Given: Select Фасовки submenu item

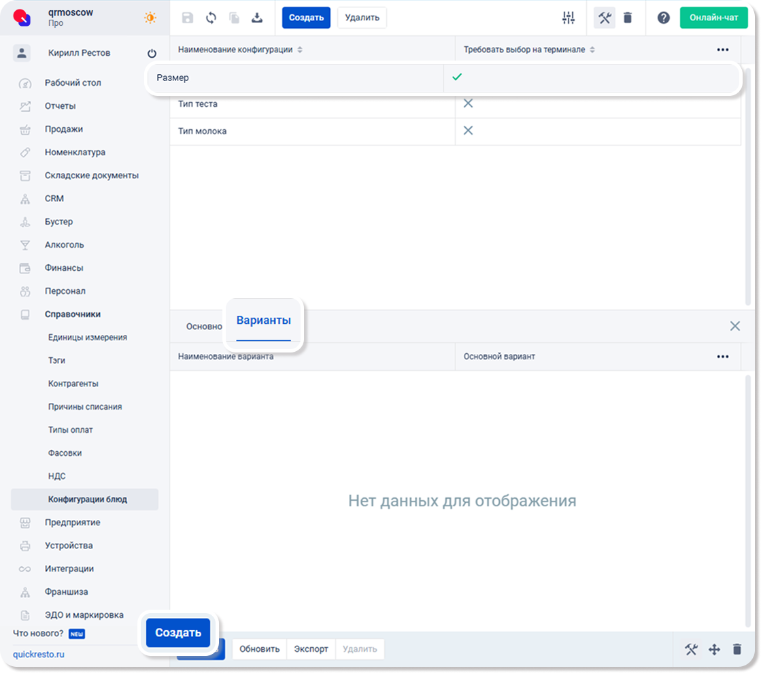Looking at the screenshot, I should (65, 453).
